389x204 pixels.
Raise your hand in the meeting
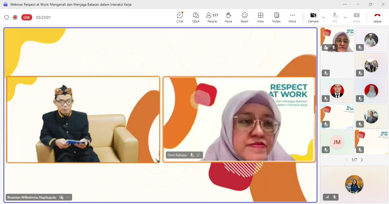[x=228, y=17]
